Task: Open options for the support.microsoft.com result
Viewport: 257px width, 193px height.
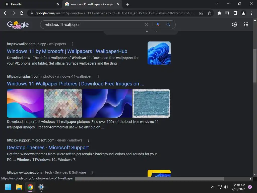Action: [89, 140]
